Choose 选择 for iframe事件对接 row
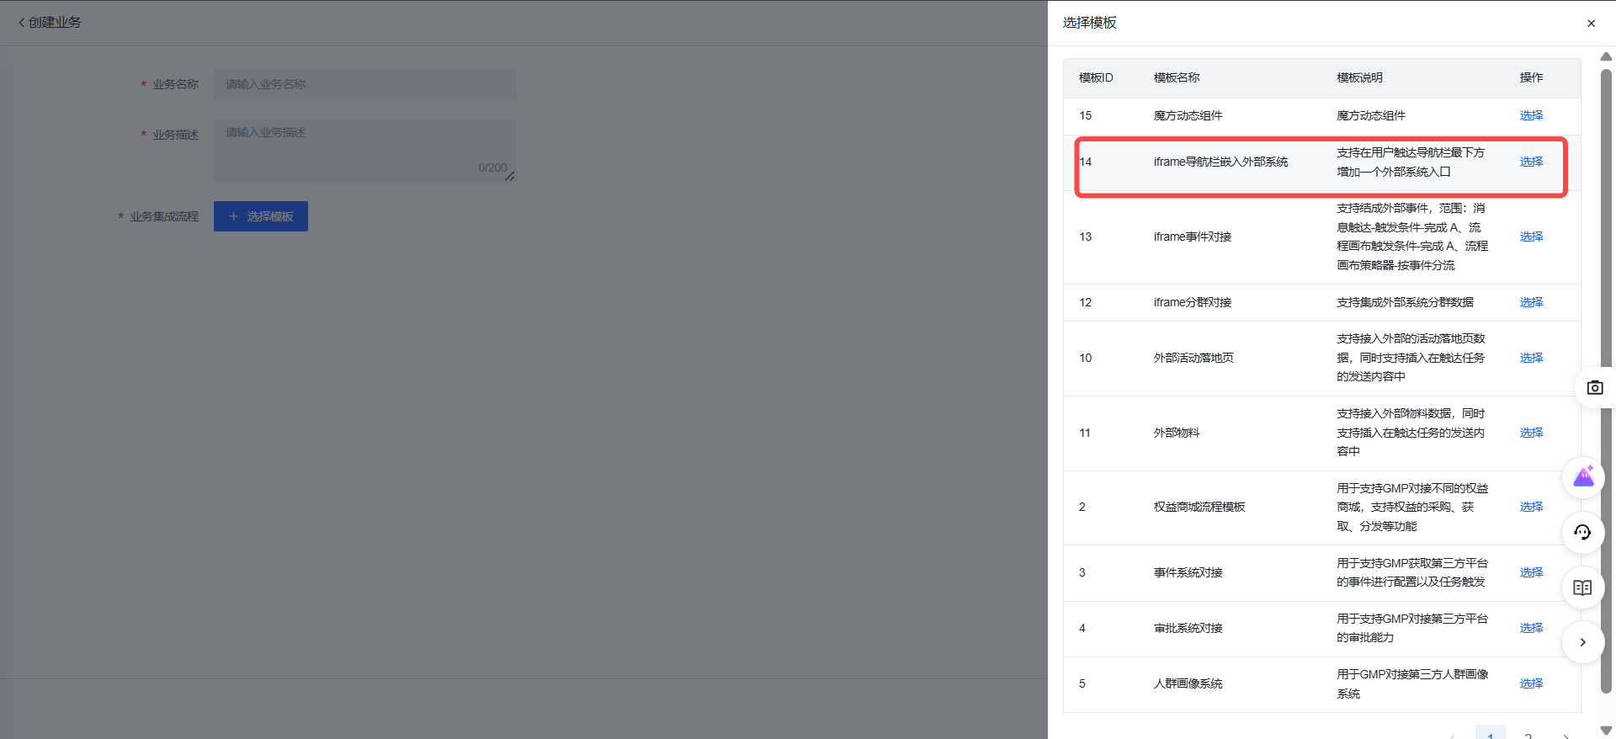 [x=1531, y=237]
